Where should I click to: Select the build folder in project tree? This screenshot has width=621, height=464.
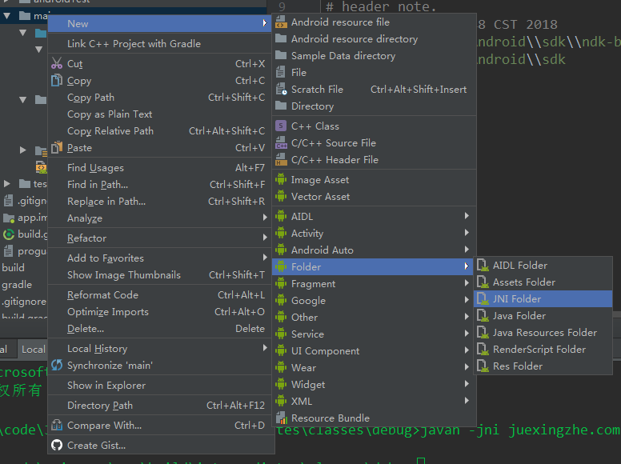[13, 268]
